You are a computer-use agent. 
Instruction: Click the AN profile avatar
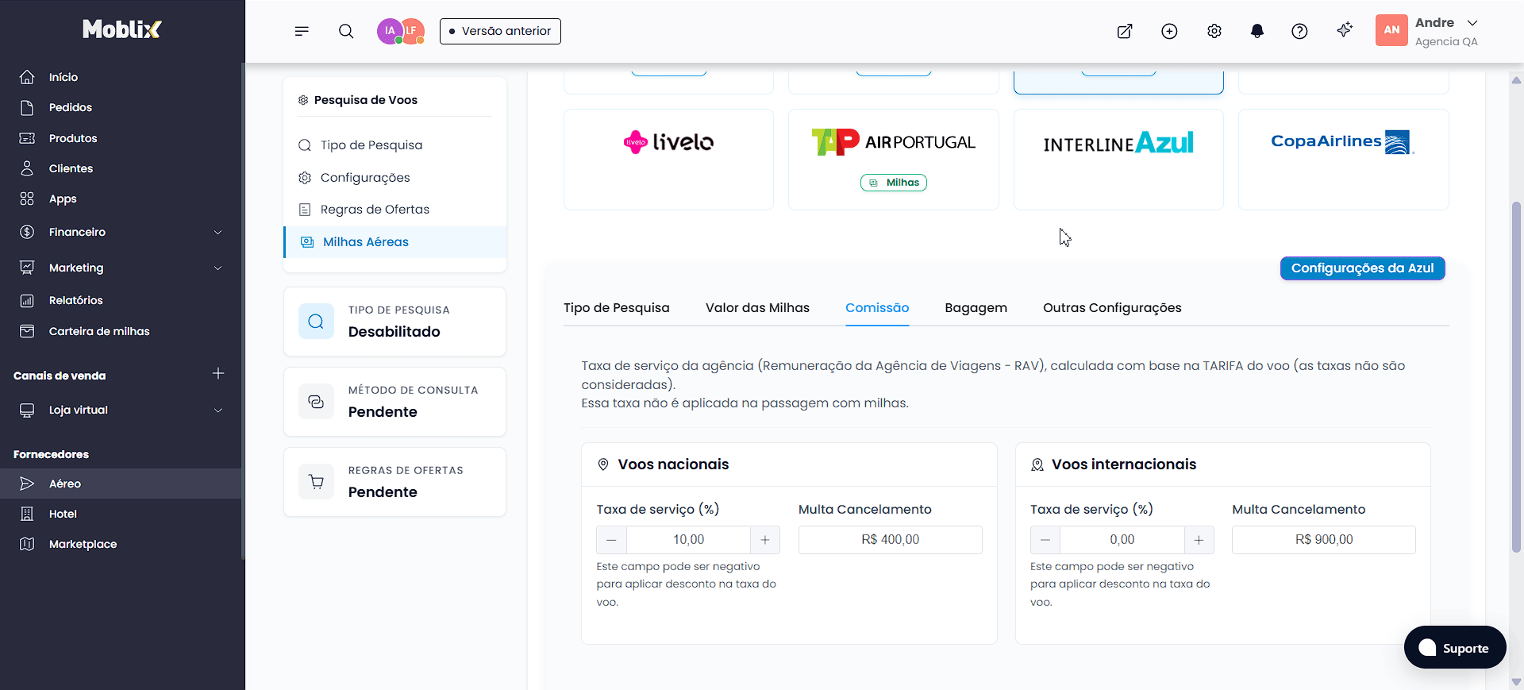[1391, 30]
